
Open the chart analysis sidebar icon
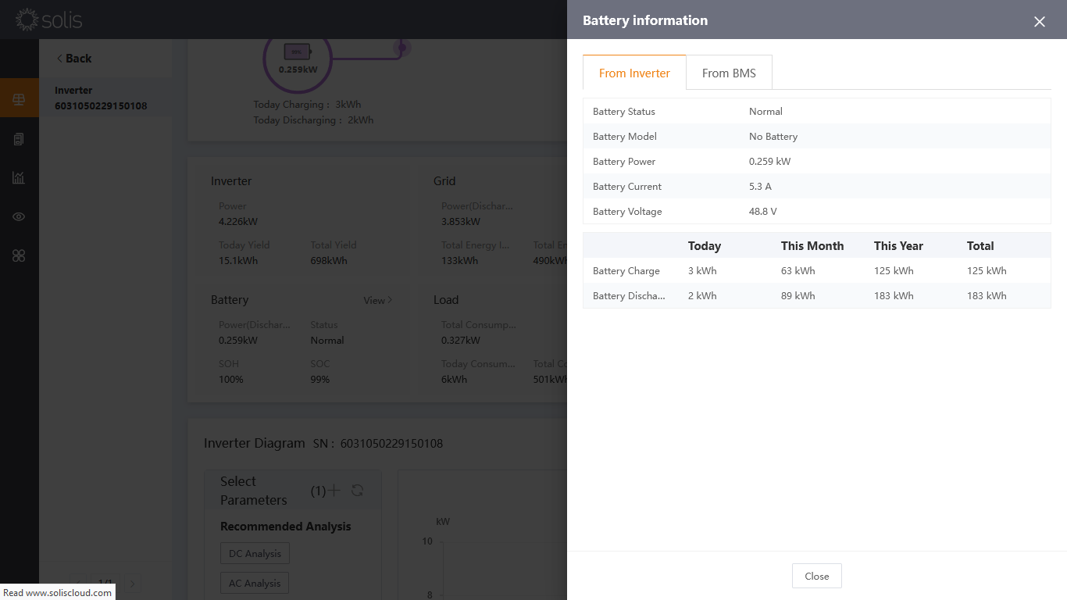pos(19,178)
